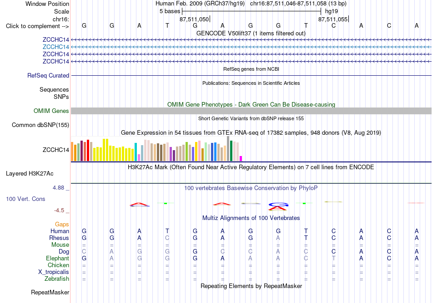Select the Dog species label
This screenshot has height=303, width=432.
64,252
